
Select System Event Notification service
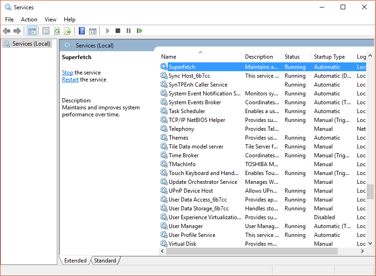pyautogui.click(x=263, y=94)
